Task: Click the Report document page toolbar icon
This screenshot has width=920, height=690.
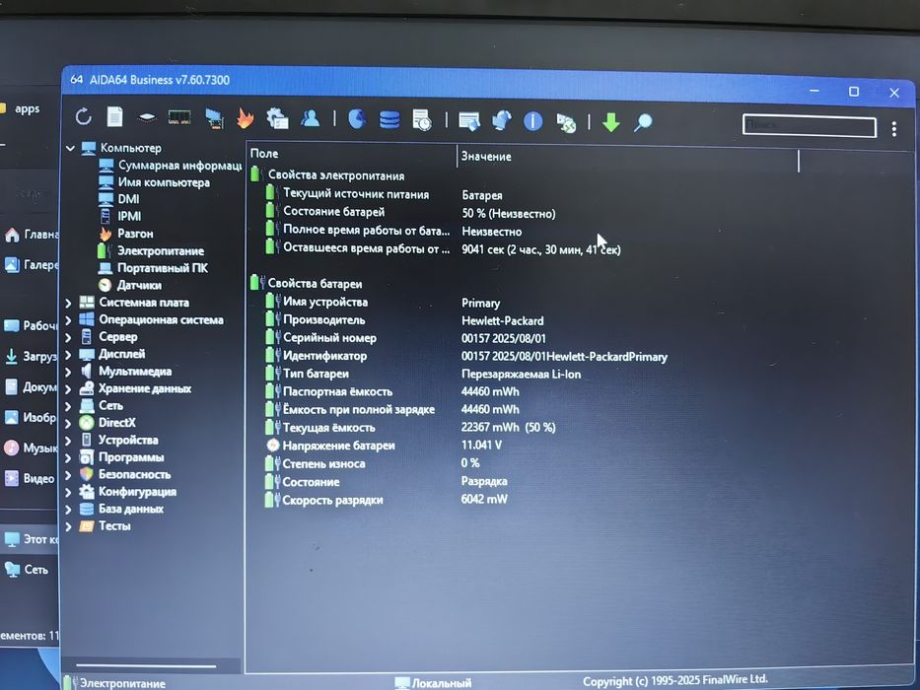Action: tap(115, 116)
